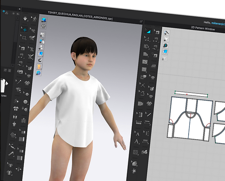
Task: Select the Select/Move tool in 3D toolbar
Action: (24, 29)
